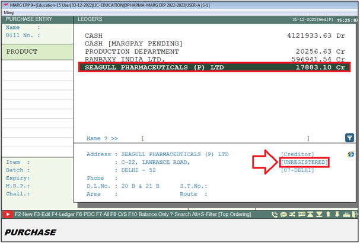Click the up arrow icon in bottom bar
The image size is (360, 243).
328,214
